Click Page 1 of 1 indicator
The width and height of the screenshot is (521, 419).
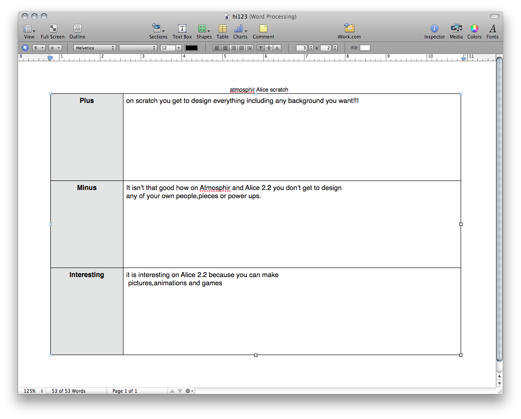[x=125, y=391]
